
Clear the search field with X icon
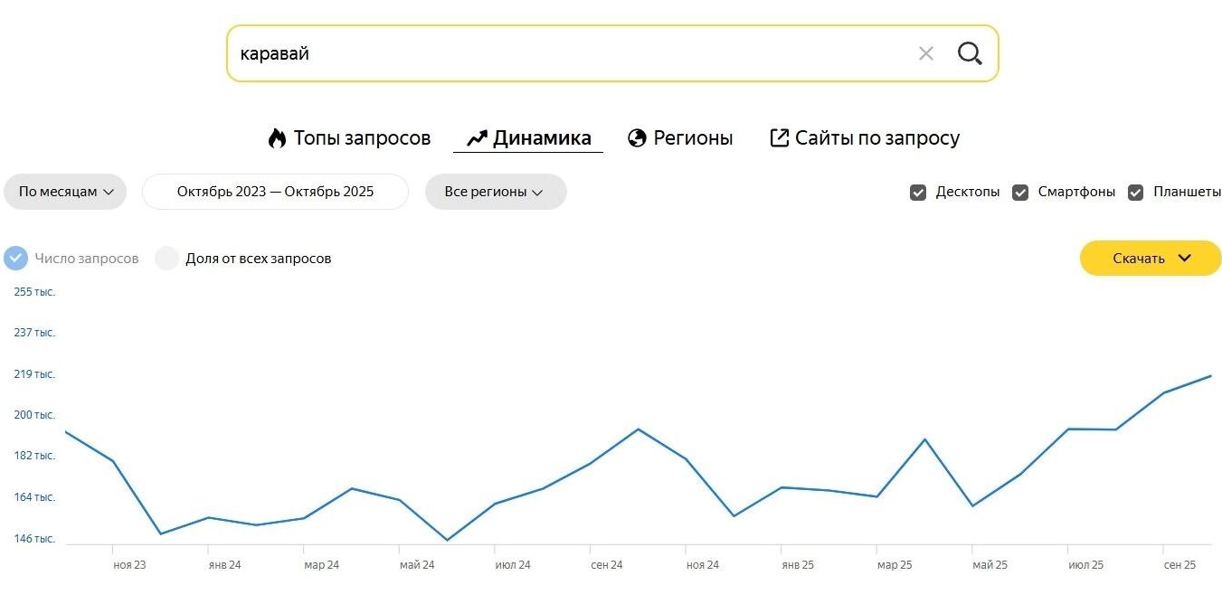point(925,53)
